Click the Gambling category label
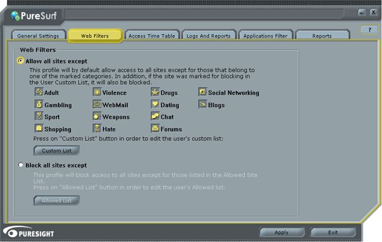The image size is (382, 242). [58, 105]
